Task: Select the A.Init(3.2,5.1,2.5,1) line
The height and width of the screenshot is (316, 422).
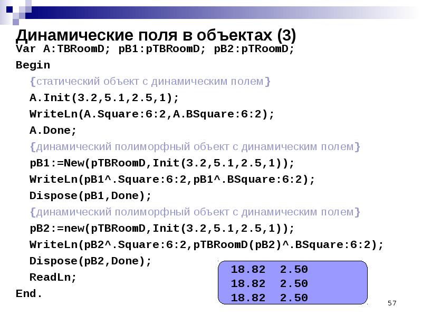Action: pos(104,98)
